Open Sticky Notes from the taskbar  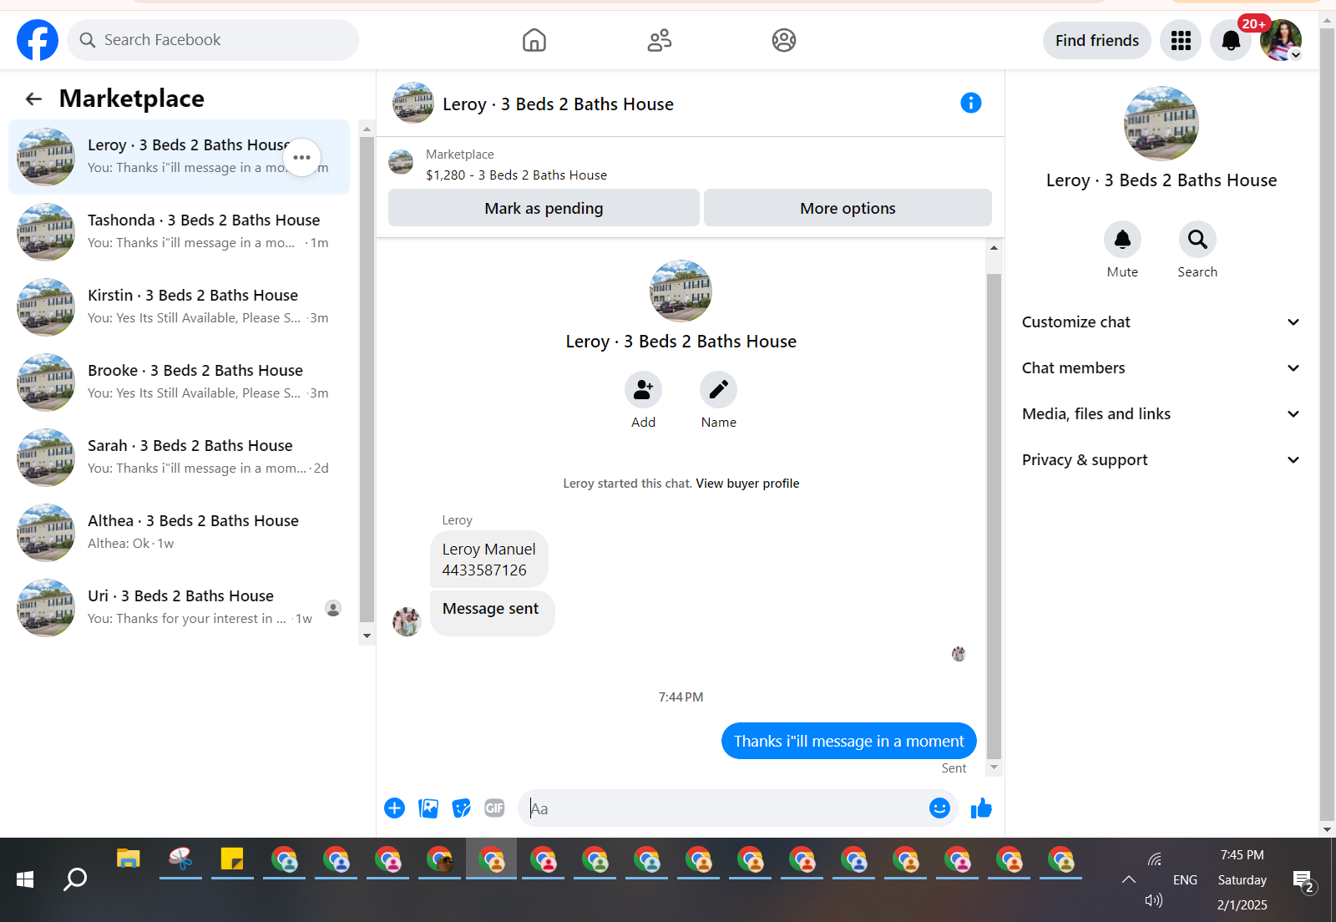click(231, 859)
